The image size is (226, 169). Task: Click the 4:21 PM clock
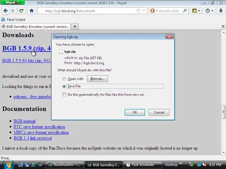(215, 165)
